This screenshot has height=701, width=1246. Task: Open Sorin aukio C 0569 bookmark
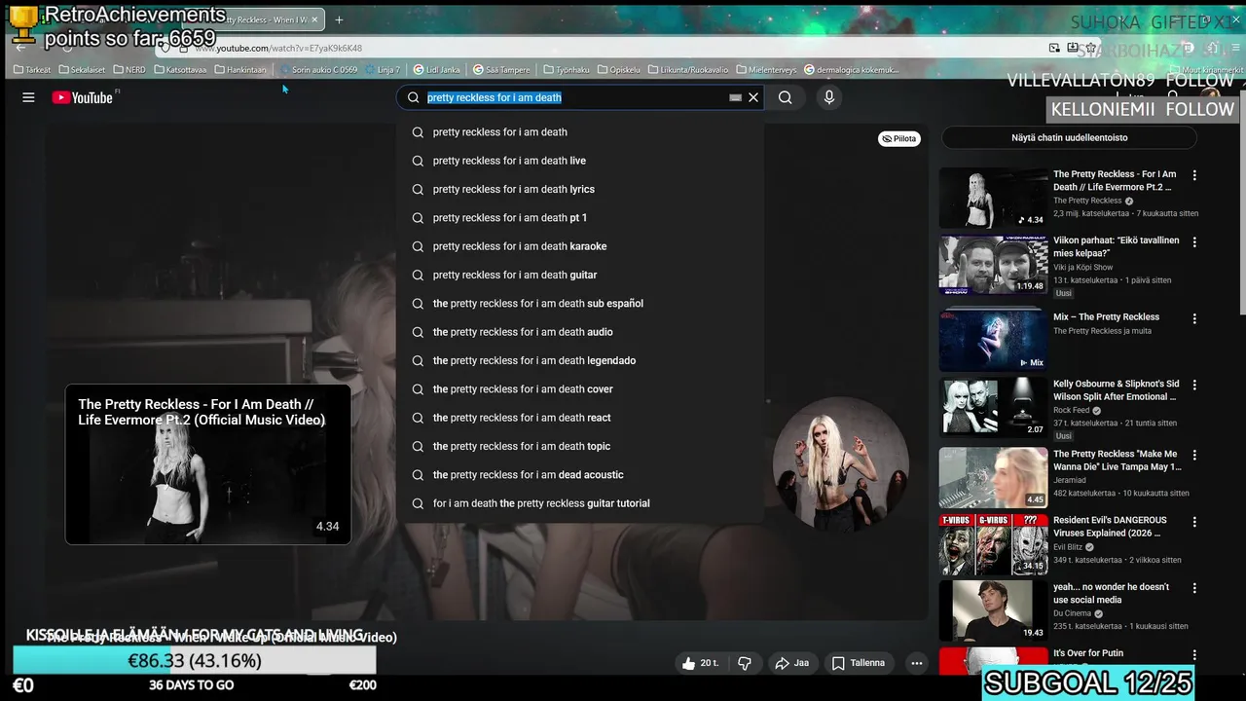(x=318, y=70)
